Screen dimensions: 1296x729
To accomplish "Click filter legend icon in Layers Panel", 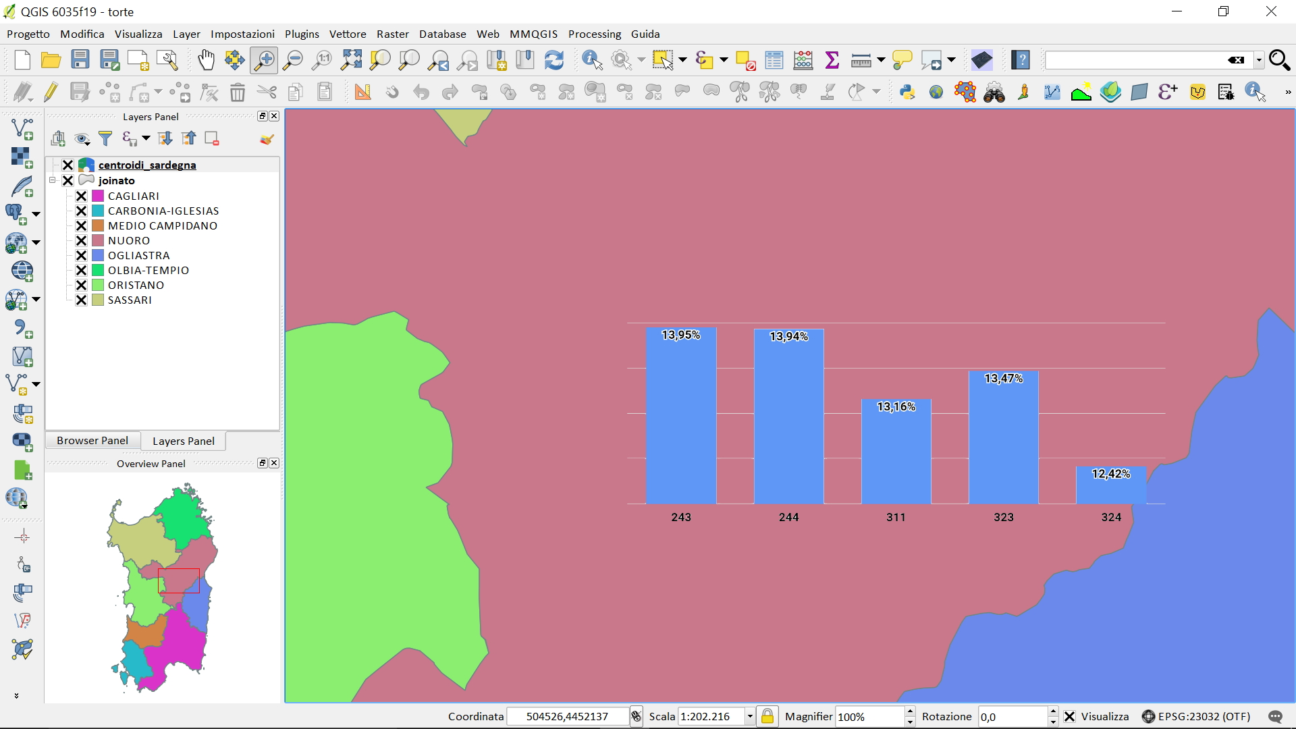I will tap(105, 138).
